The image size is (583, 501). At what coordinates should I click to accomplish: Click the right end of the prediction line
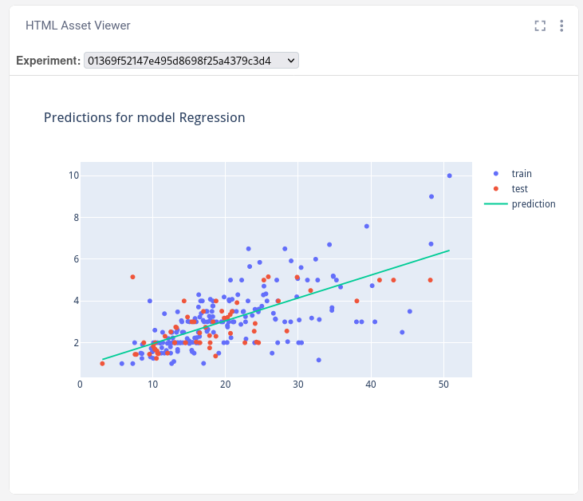coord(449,250)
